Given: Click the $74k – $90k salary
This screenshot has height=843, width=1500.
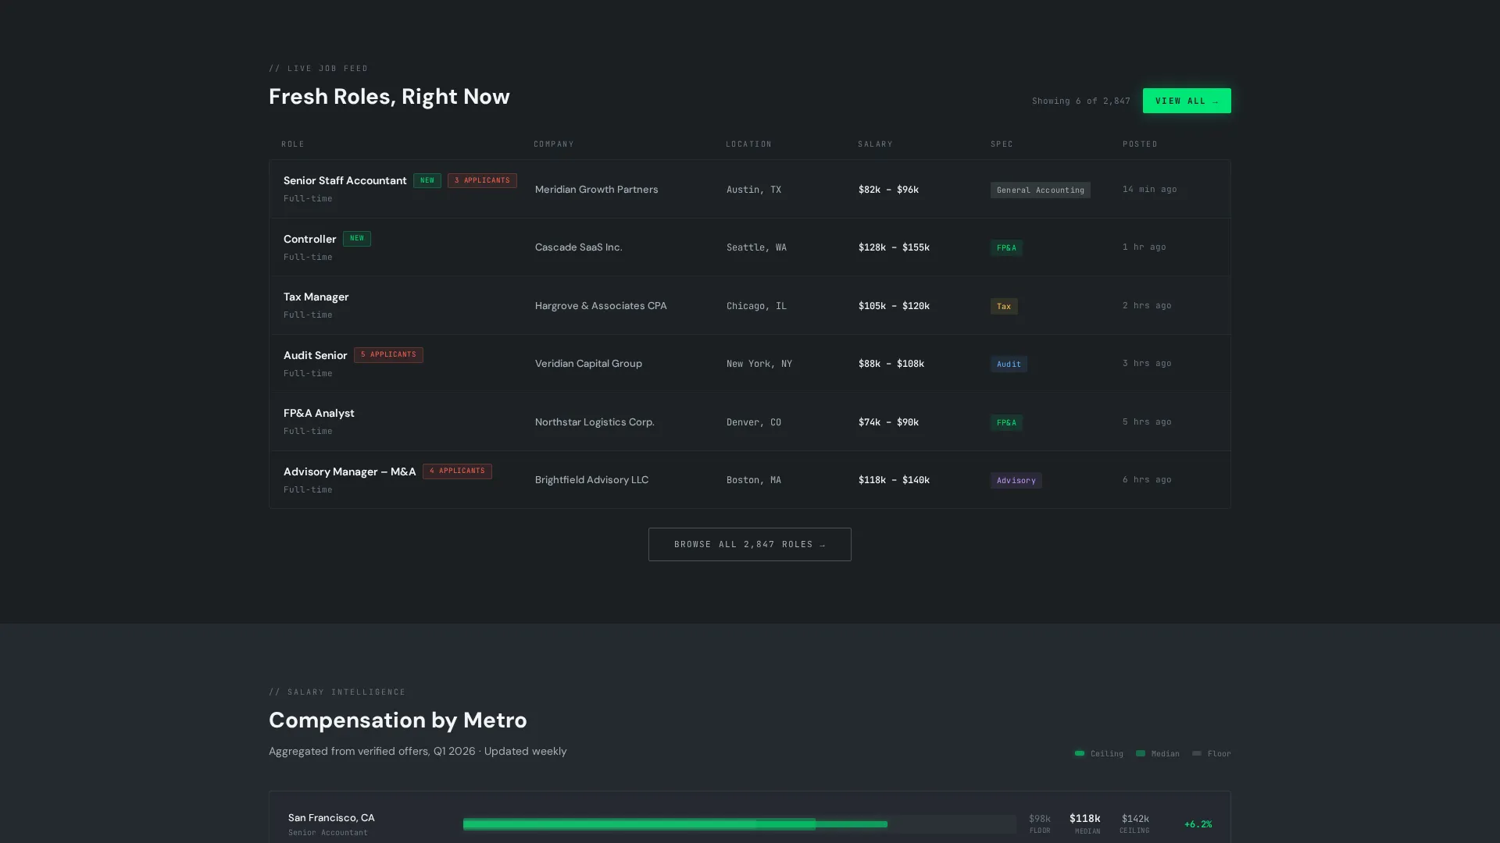Looking at the screenshot, I should tap(888, 421).
